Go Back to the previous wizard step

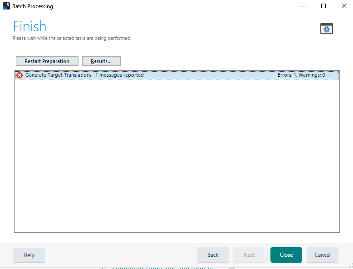click(213, 255)
